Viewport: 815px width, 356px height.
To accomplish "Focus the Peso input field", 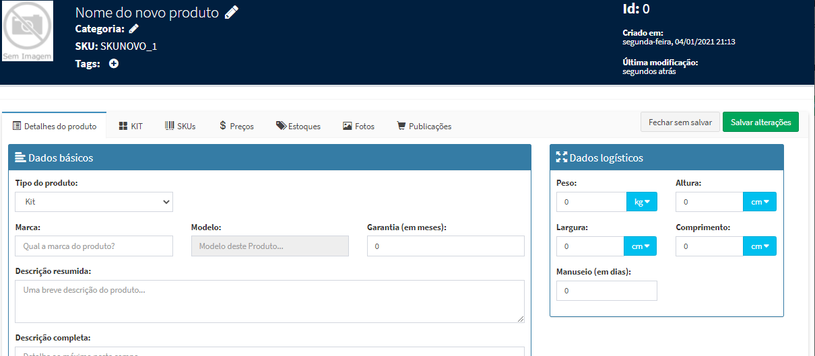I will click(x=591, y=202).
